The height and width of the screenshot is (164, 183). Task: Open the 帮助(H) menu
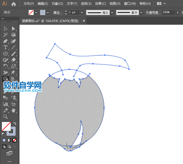pyautogui.click(x=145, y=4)
